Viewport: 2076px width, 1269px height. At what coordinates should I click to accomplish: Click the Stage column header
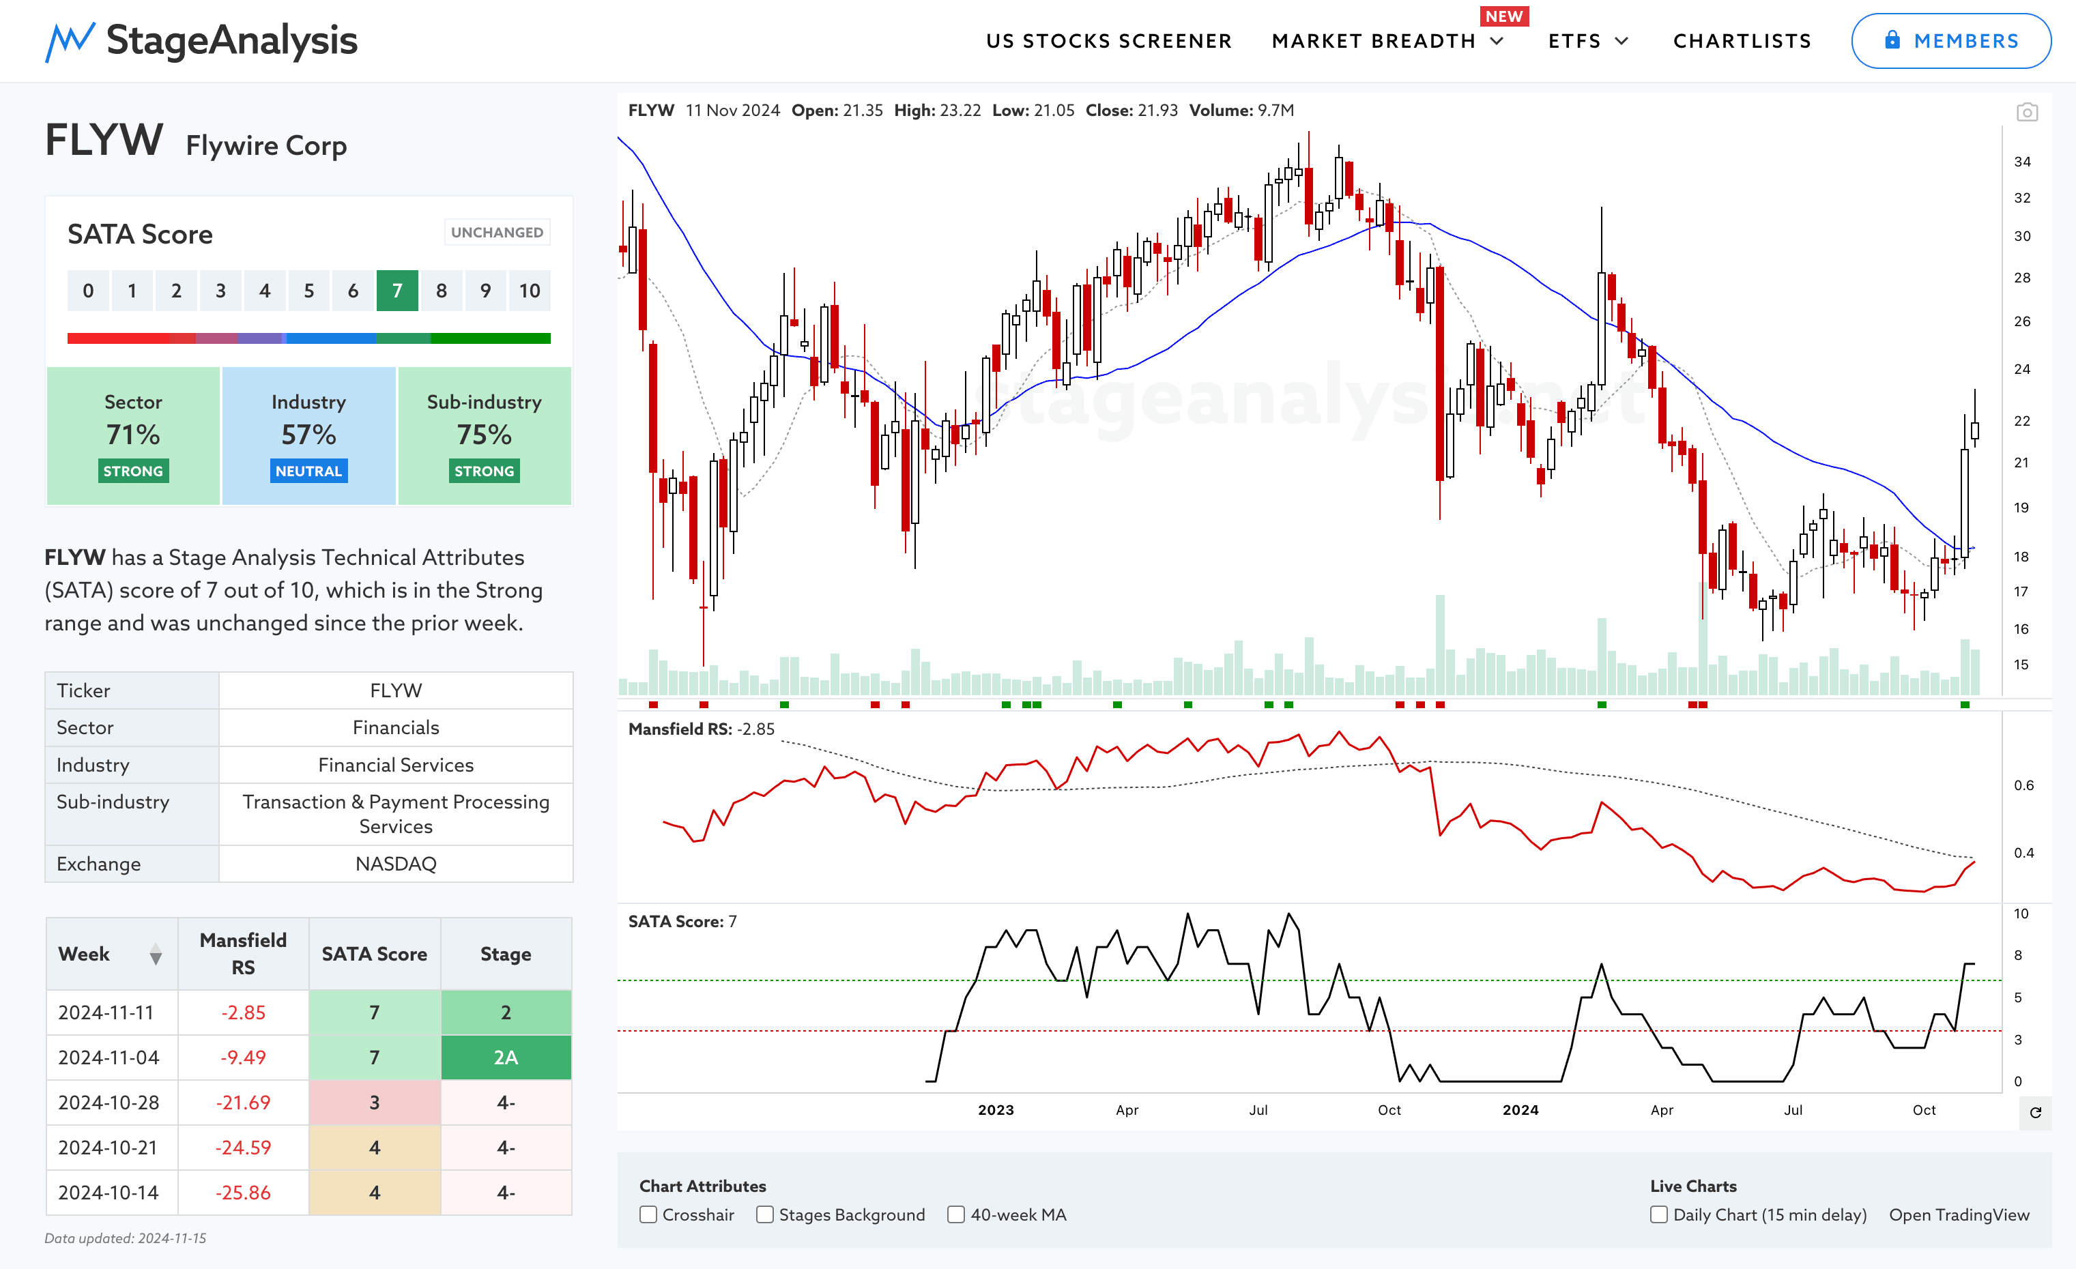click(506, 954)
